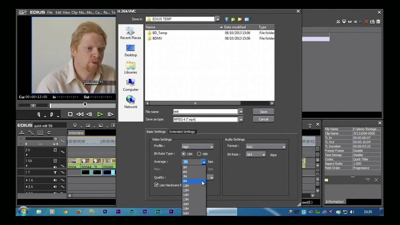Go back to last folder in dialog
The width and height of the screenshot is (400, 225).
click(227, 19)
